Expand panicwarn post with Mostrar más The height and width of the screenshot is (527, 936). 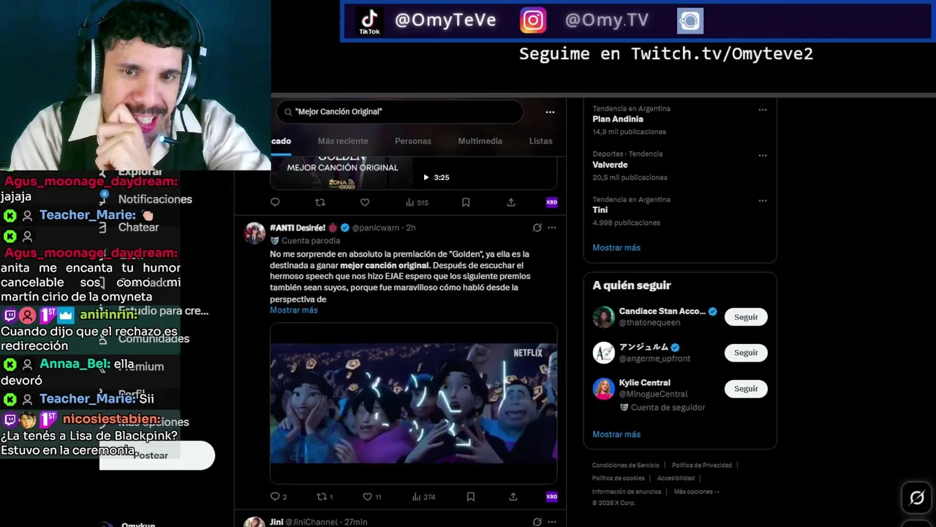tap(294, 310)
